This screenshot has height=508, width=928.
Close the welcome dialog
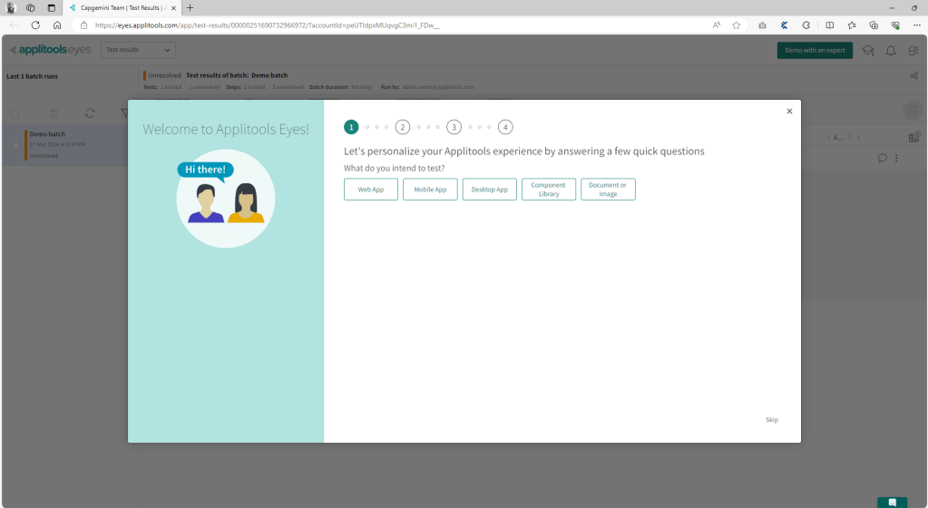coord(789,111)
